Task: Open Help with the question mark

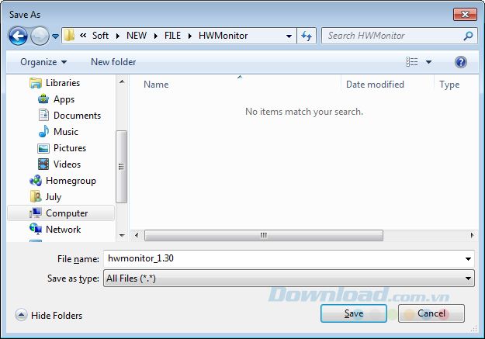Action: click(461, 62)
